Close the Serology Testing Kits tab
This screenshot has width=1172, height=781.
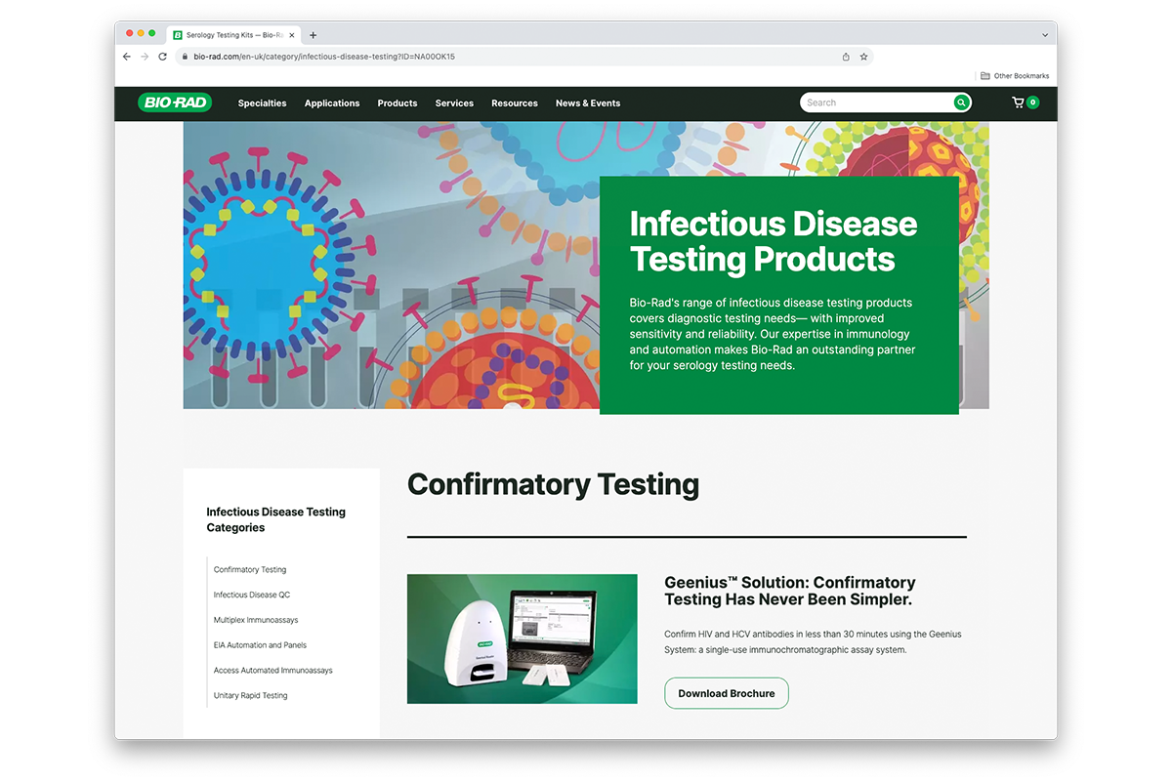[292, 35]
